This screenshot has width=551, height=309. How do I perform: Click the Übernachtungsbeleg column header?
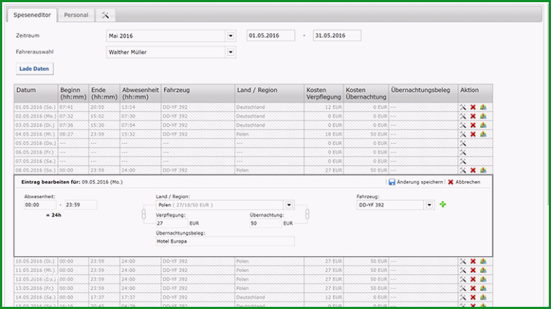click(x=423, y=93)
